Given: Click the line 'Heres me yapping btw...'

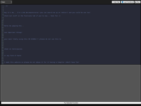Looking at the screenshot, I should point(14,26).
